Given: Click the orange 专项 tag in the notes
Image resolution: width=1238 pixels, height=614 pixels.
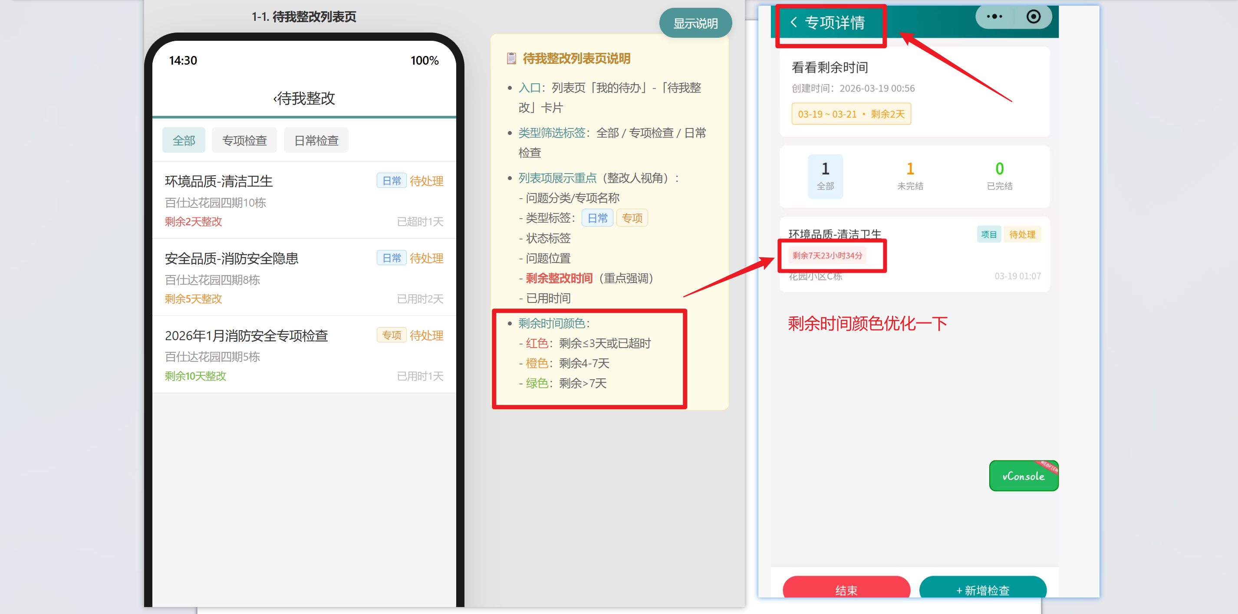Looking at the screenshot, I should 632,218.
